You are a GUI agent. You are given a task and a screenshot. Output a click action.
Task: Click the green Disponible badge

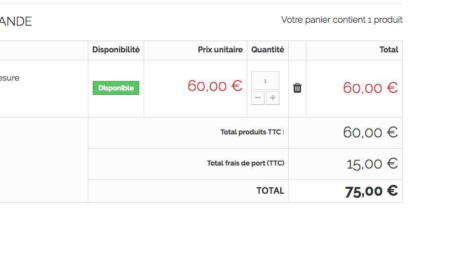[x=116, y=88]
